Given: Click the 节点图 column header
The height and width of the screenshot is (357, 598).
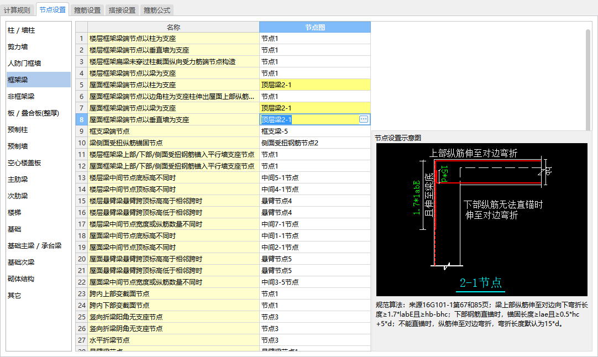Looking at the screenshot, I should tap(315, 27).
